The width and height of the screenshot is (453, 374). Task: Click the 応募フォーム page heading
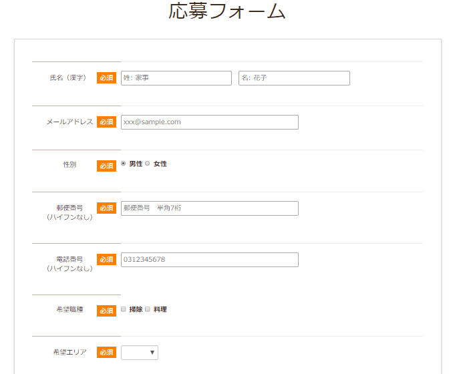coord(227,11)
